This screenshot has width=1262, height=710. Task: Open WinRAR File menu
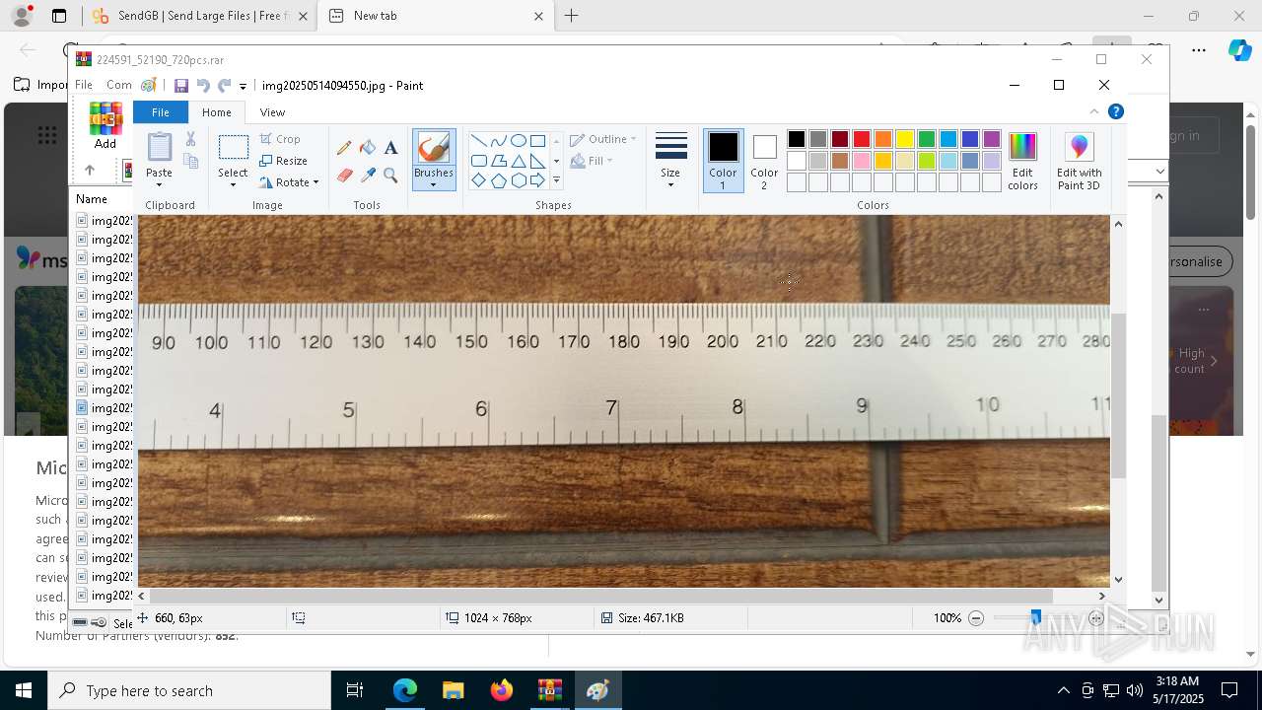pos(84,85)
